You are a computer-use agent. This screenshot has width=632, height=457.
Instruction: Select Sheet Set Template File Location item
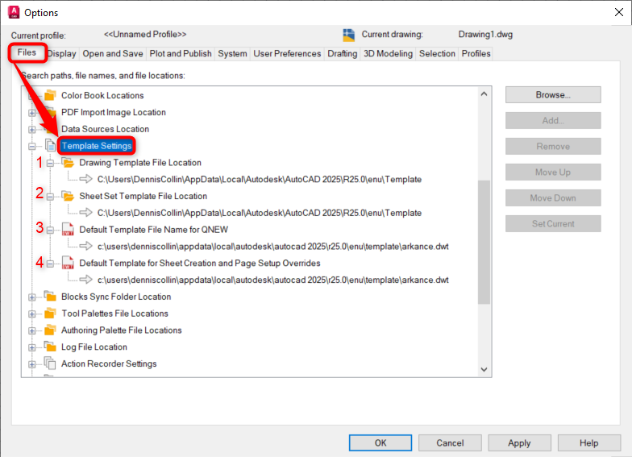[143, 197]
